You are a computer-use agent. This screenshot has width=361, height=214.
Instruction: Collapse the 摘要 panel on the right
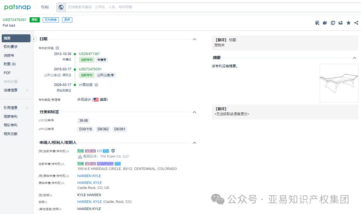pyautogui.click(x=355, y=58)
